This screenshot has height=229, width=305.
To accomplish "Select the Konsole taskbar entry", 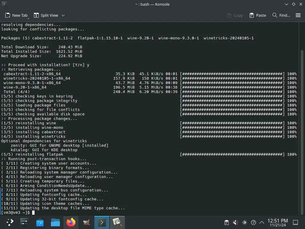I will [102, 222].
